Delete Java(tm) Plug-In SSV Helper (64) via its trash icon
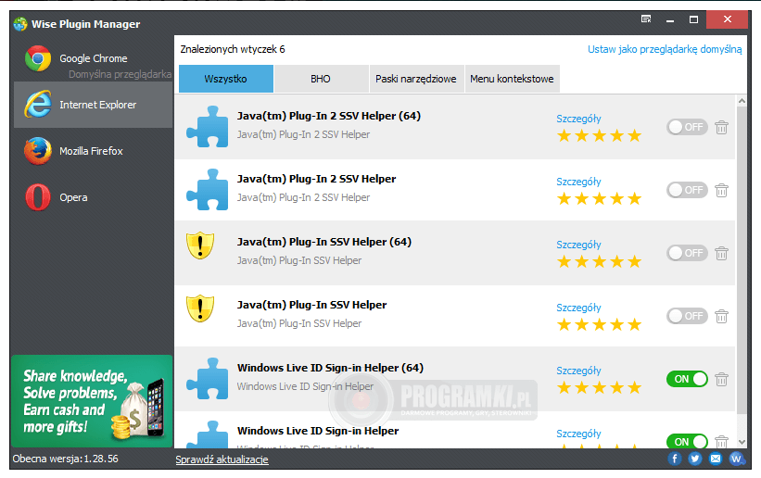This screenshot has height=478, width=761. pos(722,253)
